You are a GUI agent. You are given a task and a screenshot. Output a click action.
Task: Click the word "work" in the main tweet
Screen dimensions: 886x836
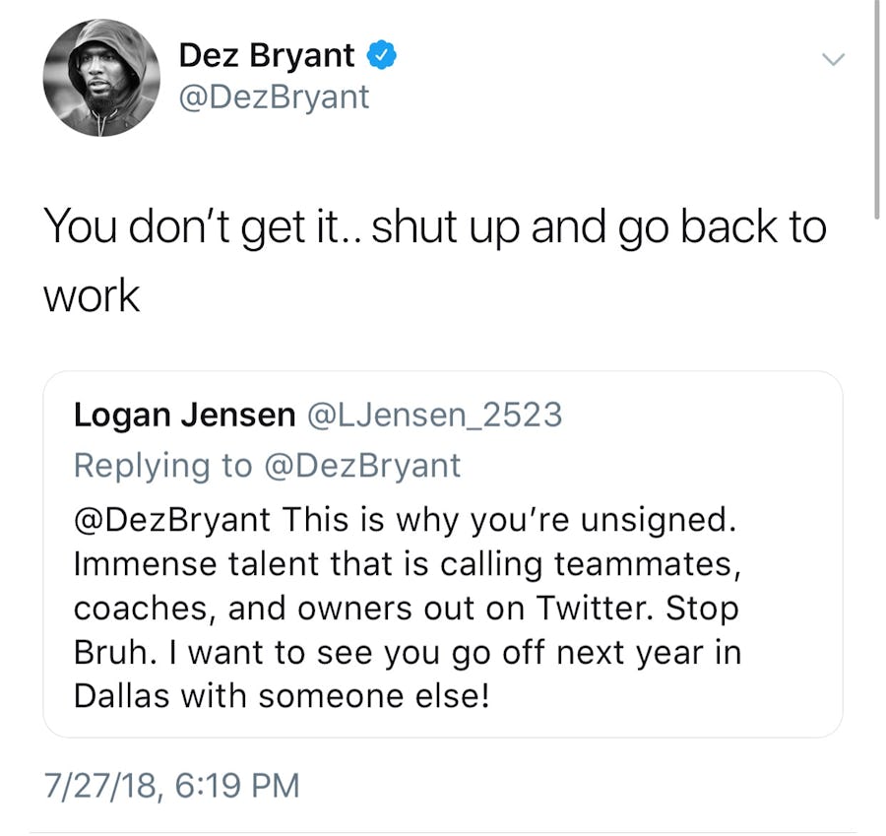92,295
